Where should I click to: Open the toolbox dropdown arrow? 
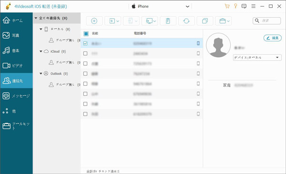(x=228, y=21)
